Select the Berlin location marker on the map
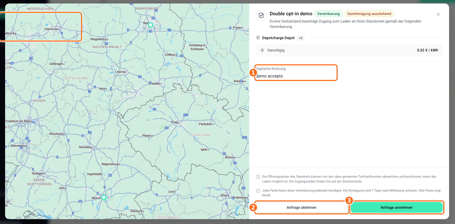 (151, 25)
